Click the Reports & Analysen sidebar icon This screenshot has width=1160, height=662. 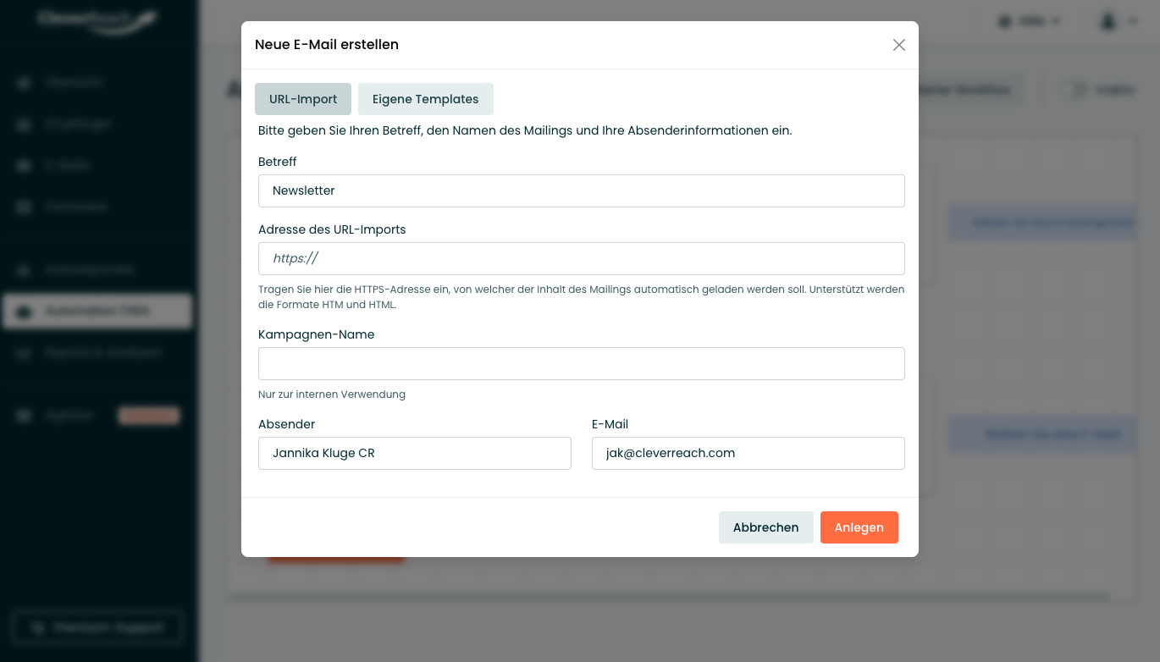[x=25, y=353]
